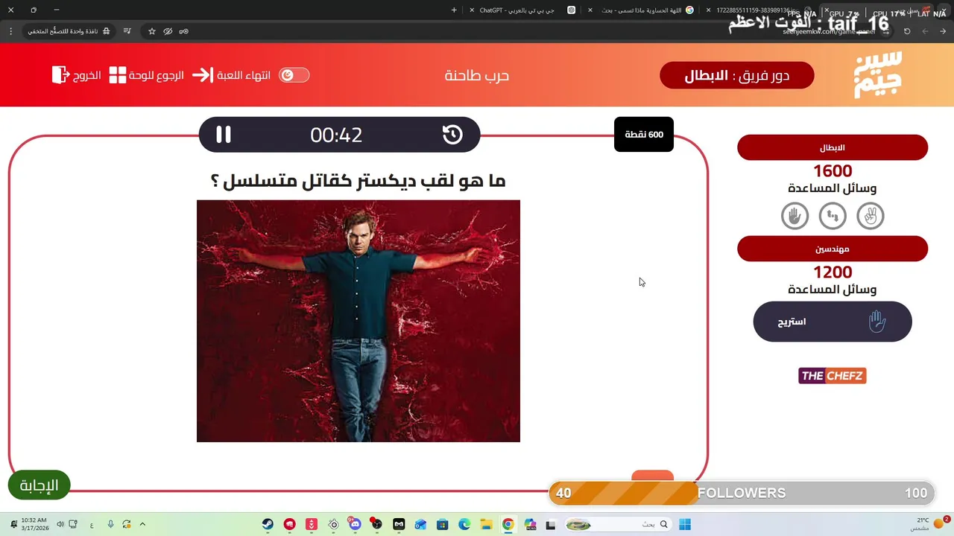Screen dimensions: 954x536
Task: Reset the timer with the restart icon
Action: (x=452, y=135)
